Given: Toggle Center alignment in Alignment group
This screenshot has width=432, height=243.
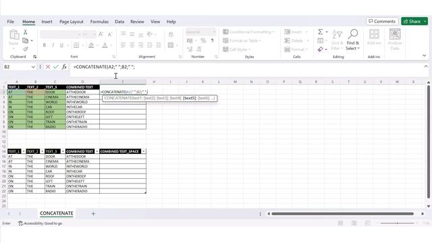Looking at the screenshot, I should pyautogui.click(x=132, y=45).
